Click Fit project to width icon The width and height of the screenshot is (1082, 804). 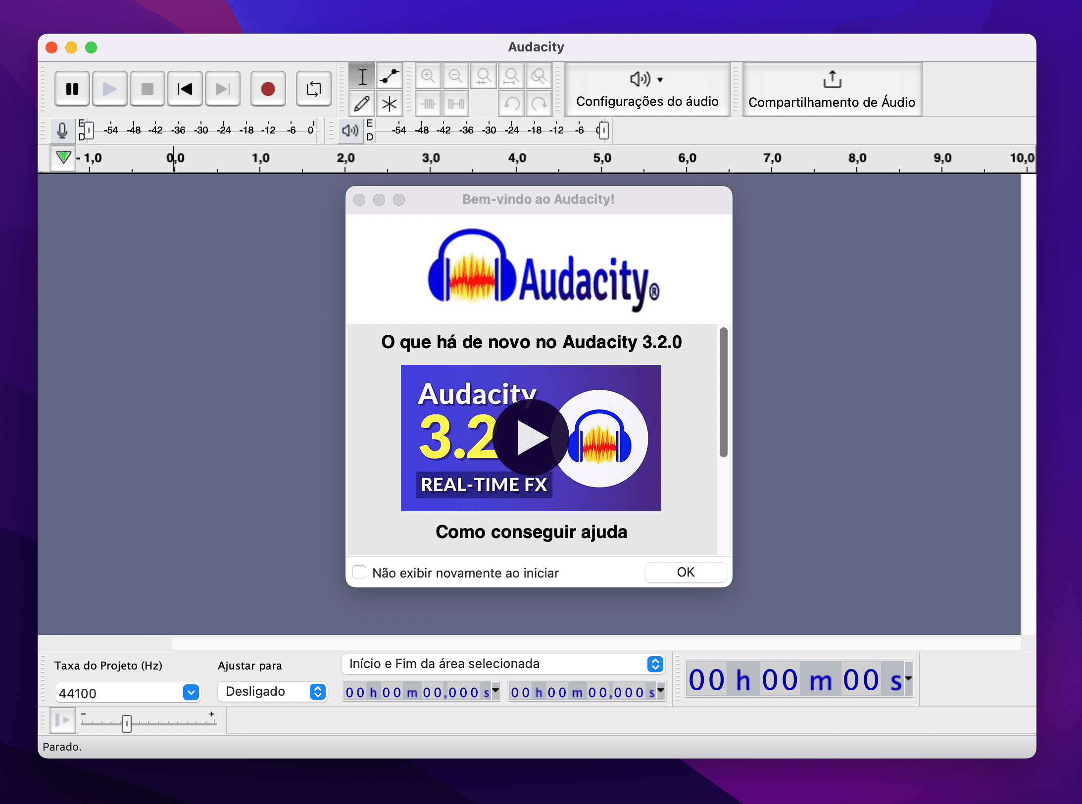511,76
